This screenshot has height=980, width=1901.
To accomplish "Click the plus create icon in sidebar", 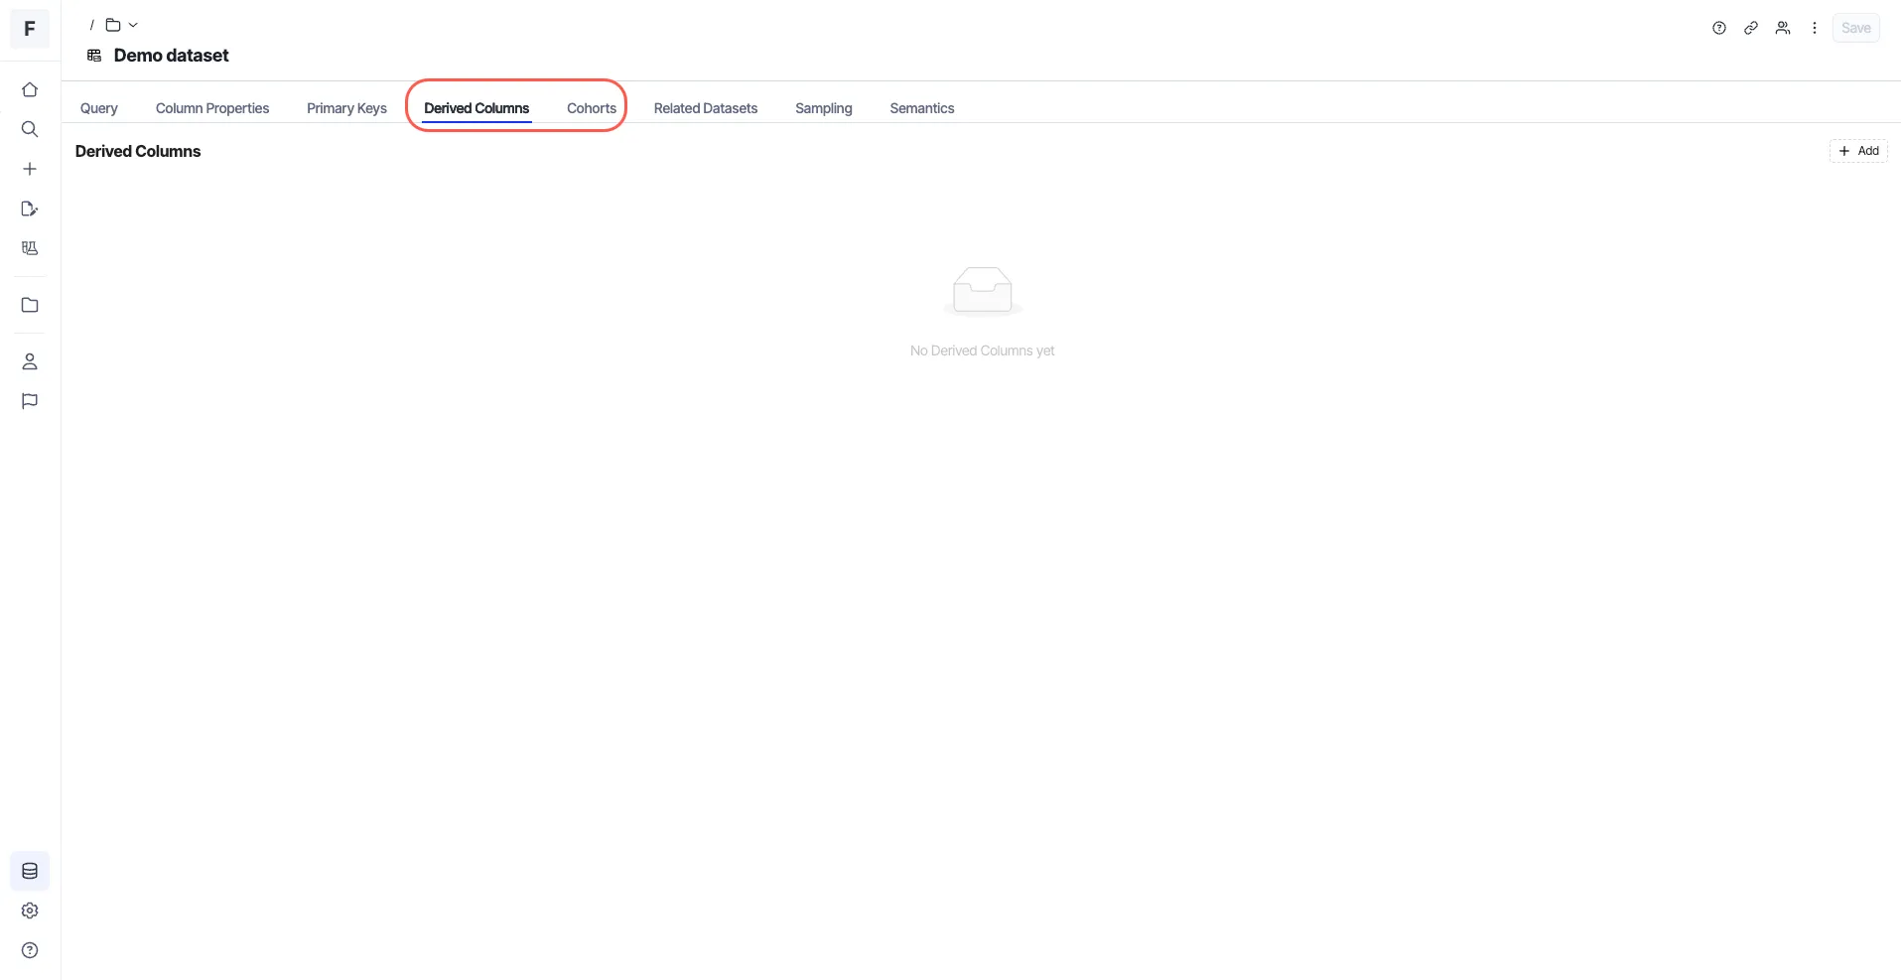I will (x=30, y=169).
